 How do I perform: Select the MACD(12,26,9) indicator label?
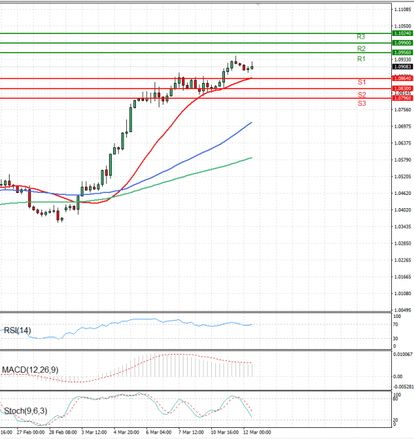(31, 370)
